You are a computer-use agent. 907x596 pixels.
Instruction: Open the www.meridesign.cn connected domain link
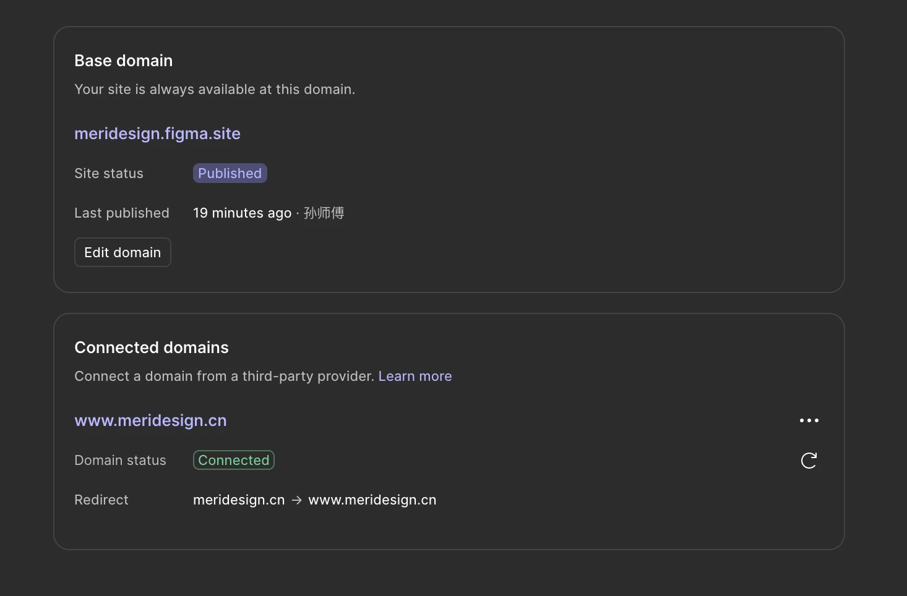(x=150, y=420)
